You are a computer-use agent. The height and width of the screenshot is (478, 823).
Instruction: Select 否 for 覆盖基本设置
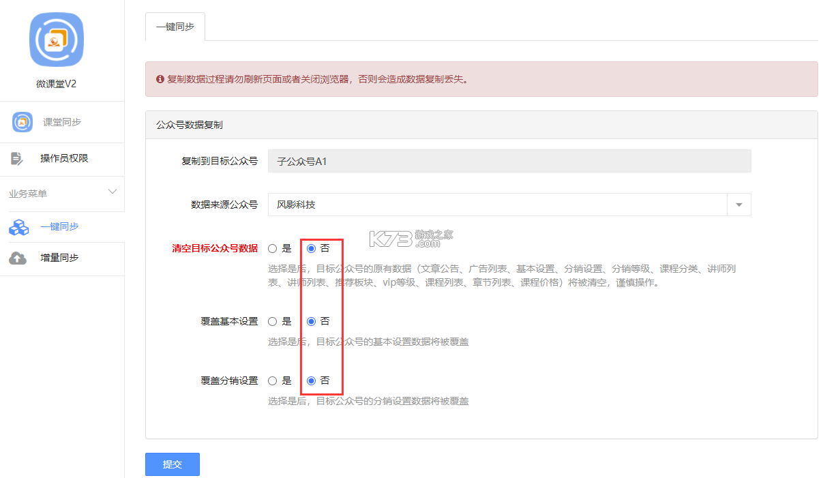pos(311,321)
